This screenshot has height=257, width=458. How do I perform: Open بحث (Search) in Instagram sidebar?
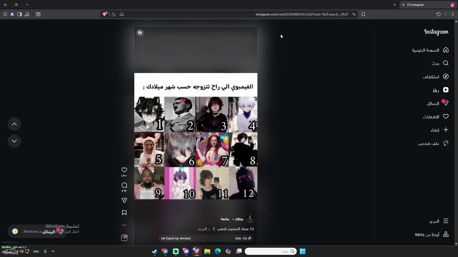click(440, 63)
